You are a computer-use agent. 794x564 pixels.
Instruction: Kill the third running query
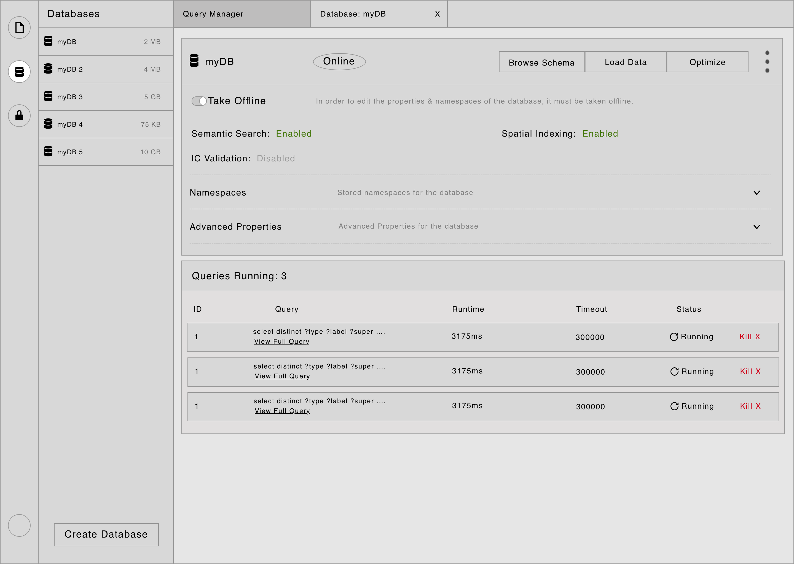(x=750, y=406)
